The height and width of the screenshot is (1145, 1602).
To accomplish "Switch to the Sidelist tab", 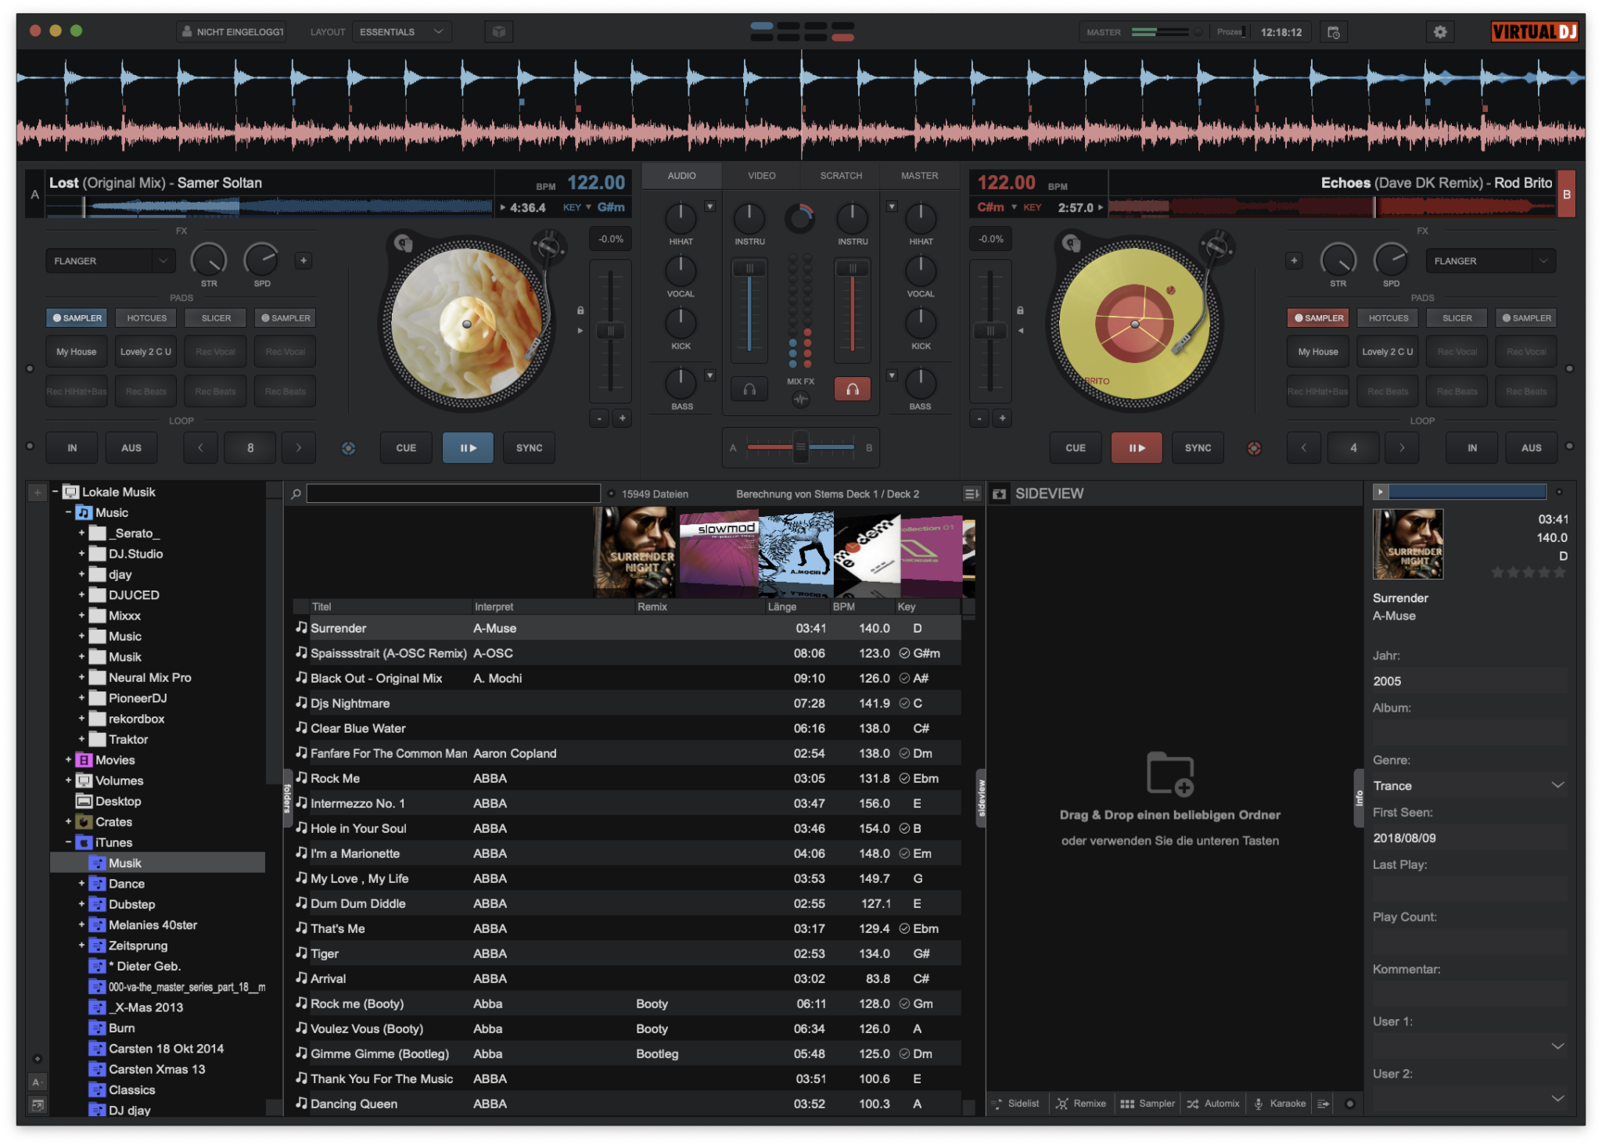I will coord(1016,1104).
